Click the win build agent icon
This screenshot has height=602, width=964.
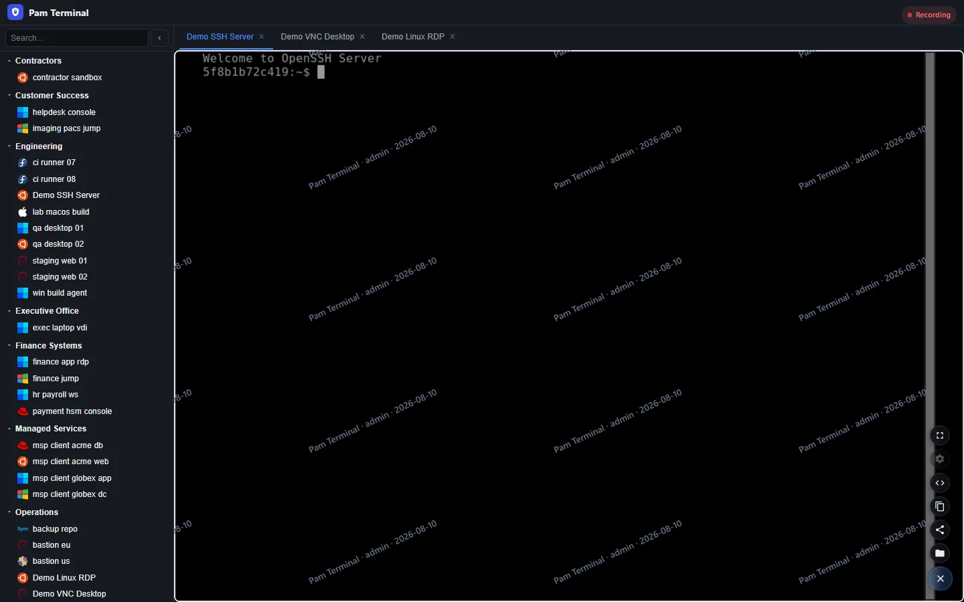coord(23,293)
